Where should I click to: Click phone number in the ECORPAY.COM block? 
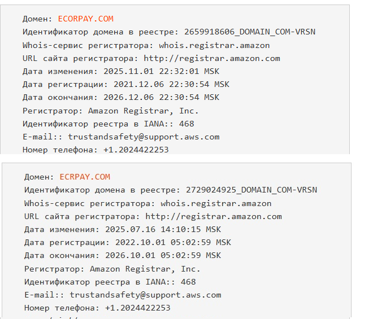136,150
